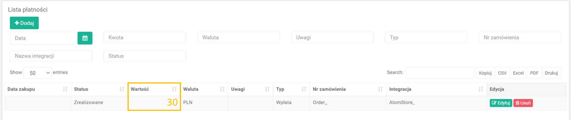Screen dimensions: 571x120
Task: Focus the Search input field
Action: (x=439, y=73)
